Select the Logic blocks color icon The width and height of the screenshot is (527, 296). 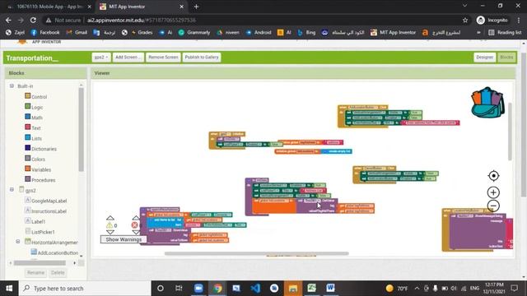click(27, 106)
